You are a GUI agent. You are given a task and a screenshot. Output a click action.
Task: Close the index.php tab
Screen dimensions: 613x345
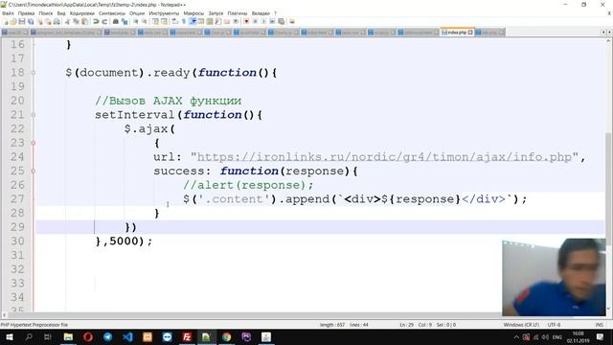pyautogui.click(x=470, y=33)
